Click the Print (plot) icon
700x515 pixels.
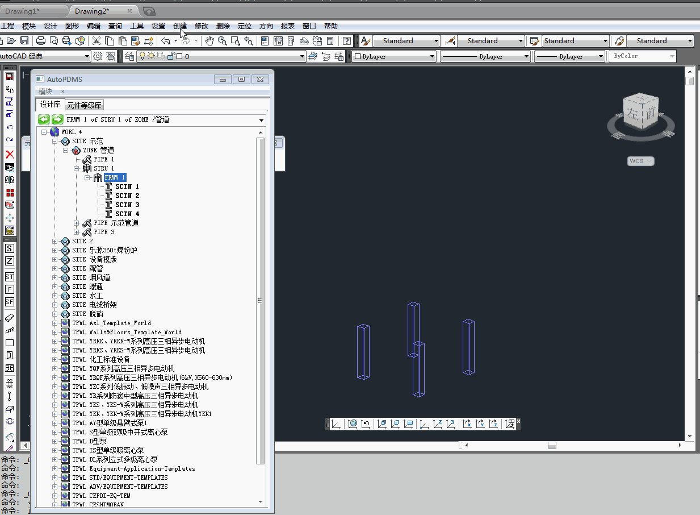click(41, 41)
